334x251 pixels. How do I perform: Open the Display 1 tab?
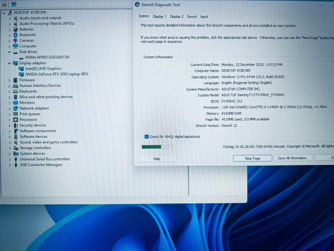pos(159,17)
